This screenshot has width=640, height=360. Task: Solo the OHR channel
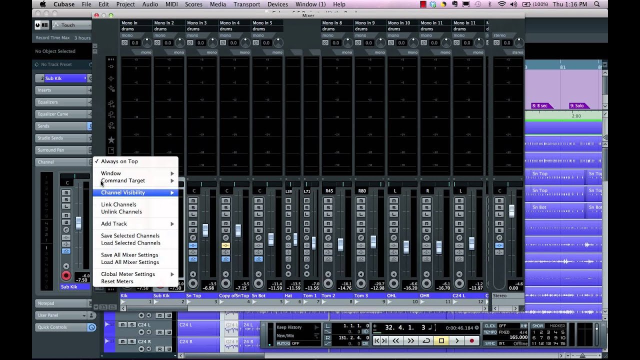pyautogui.click(x=427, y=207)
